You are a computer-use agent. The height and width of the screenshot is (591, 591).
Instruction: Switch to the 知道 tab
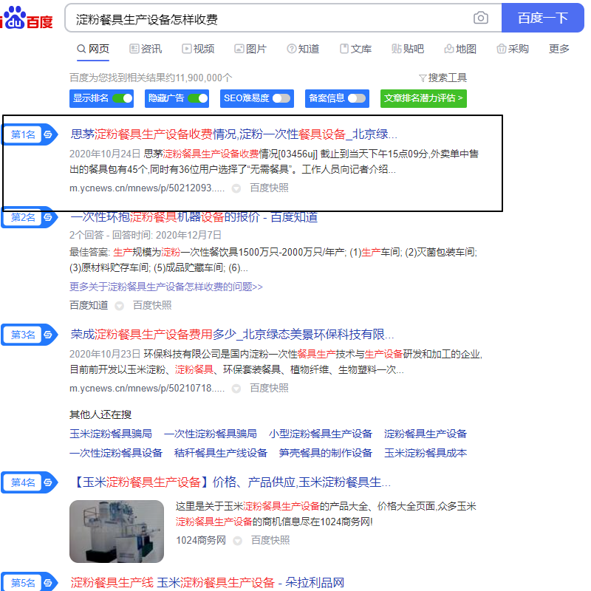(x=303, y=49)
